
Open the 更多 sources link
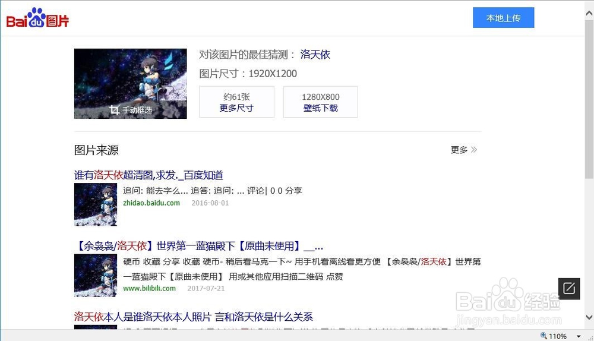(x=459, y=150)
